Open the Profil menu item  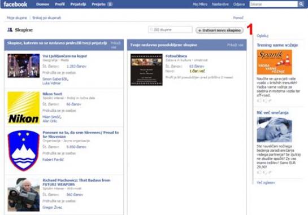(60, 4)
